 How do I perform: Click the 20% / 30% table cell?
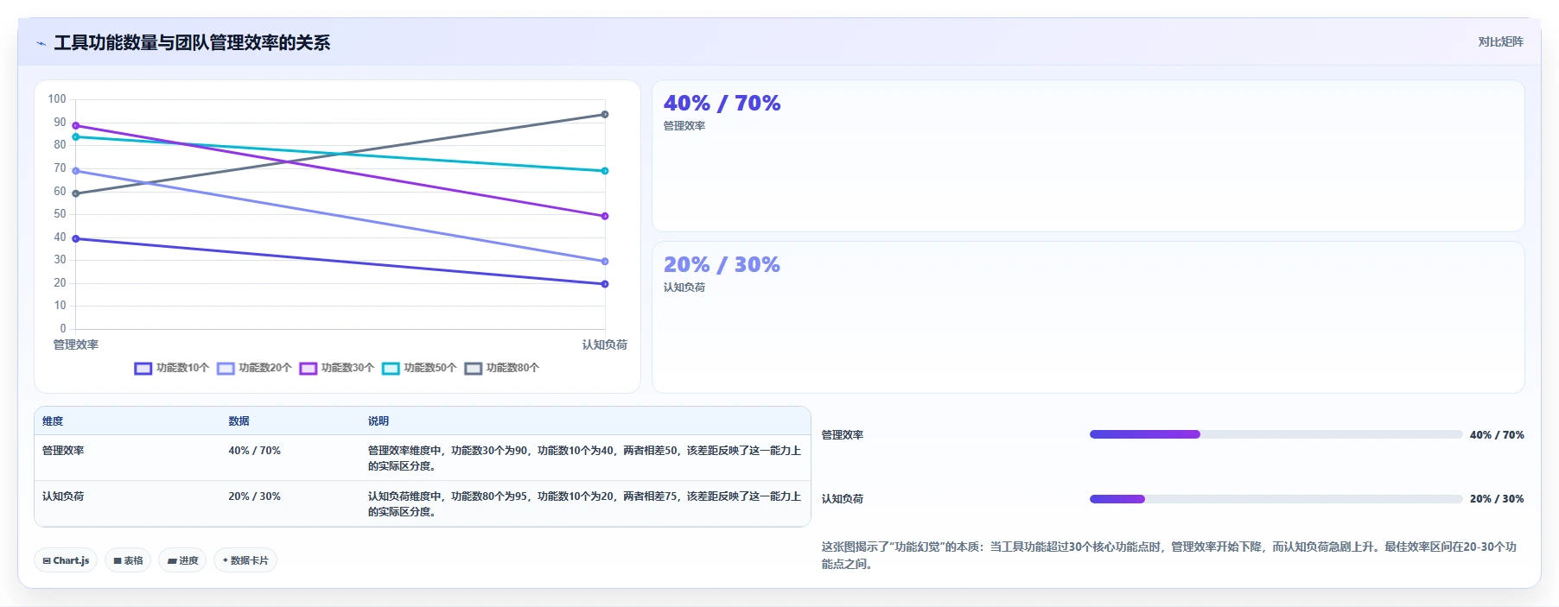coord(254,496)
